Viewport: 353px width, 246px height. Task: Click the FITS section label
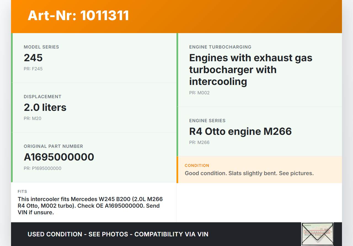(x=22, y=191)
